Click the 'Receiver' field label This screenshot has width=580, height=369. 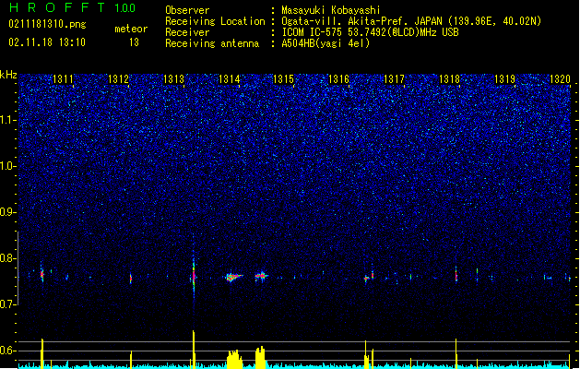click(x=187, y=32)
